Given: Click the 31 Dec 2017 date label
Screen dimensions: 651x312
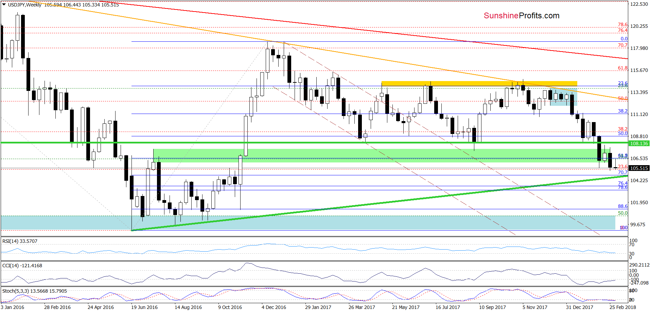Looking at the screenshot, I should tap(579, 307).
